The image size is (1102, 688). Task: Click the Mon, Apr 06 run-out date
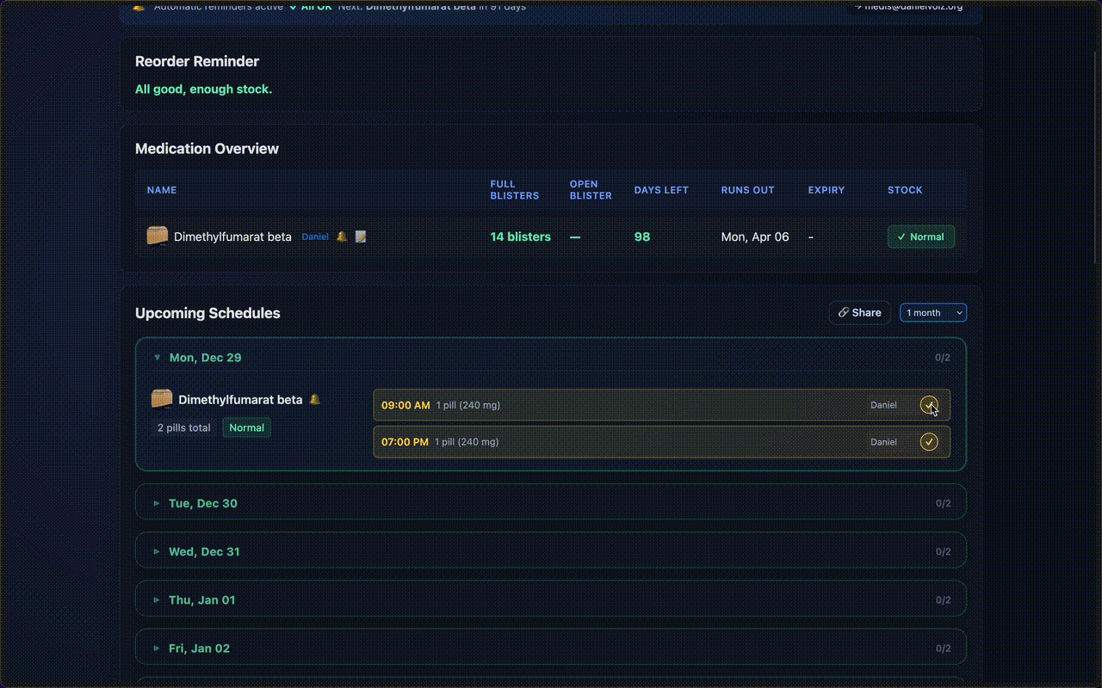755,236
